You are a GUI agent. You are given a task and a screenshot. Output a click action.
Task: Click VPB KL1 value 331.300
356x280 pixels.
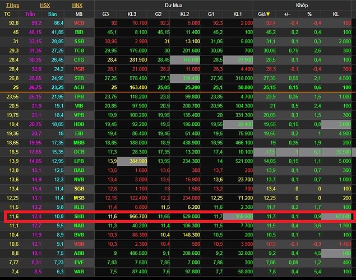coord(244,115)
